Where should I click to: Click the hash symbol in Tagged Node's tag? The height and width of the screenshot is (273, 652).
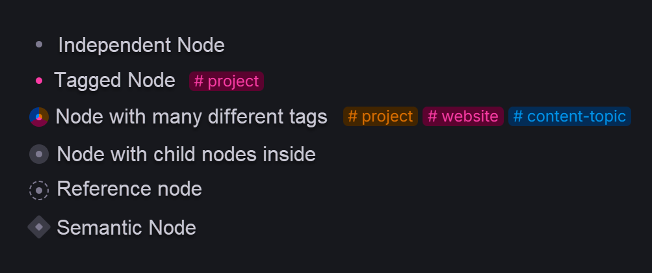[x=199, y=81]
